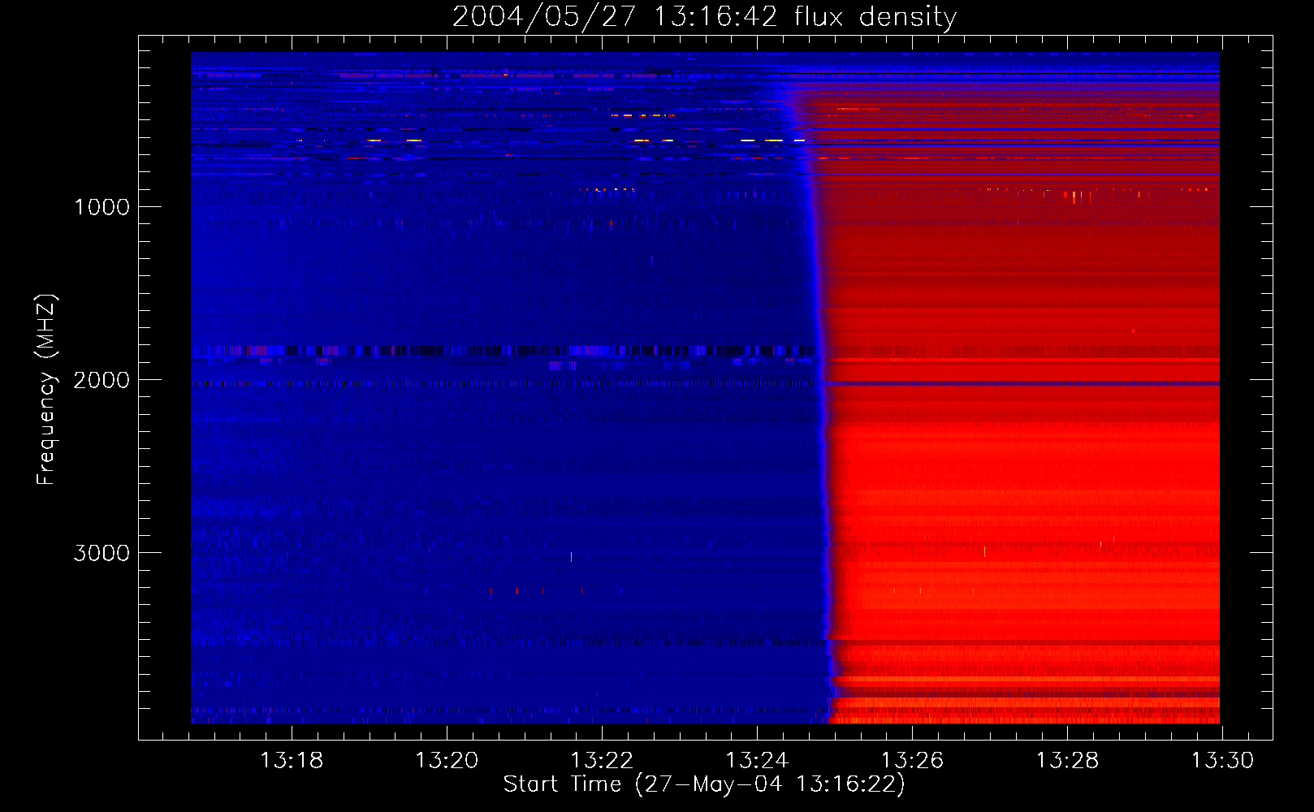Click the 13:26 time tick label
1314x812 pixels.
point(912,761)
